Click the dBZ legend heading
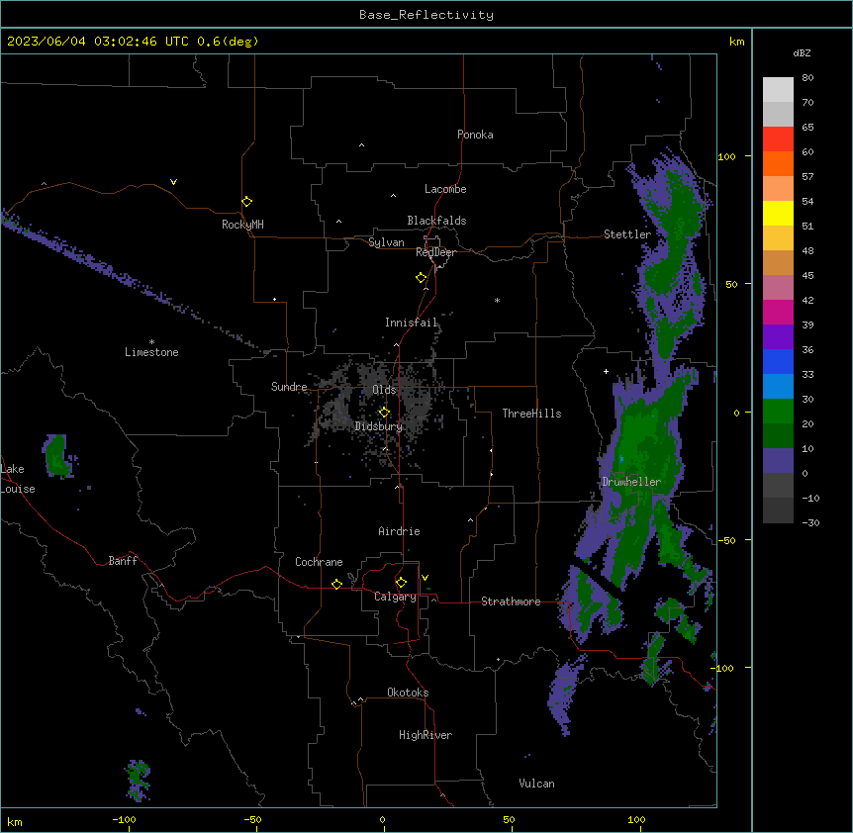The width and height of the screenshot is (853, 833). pos(802,52)
